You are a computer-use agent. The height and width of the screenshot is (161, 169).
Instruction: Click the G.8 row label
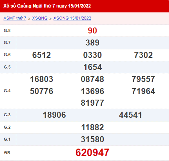[7, 31]
